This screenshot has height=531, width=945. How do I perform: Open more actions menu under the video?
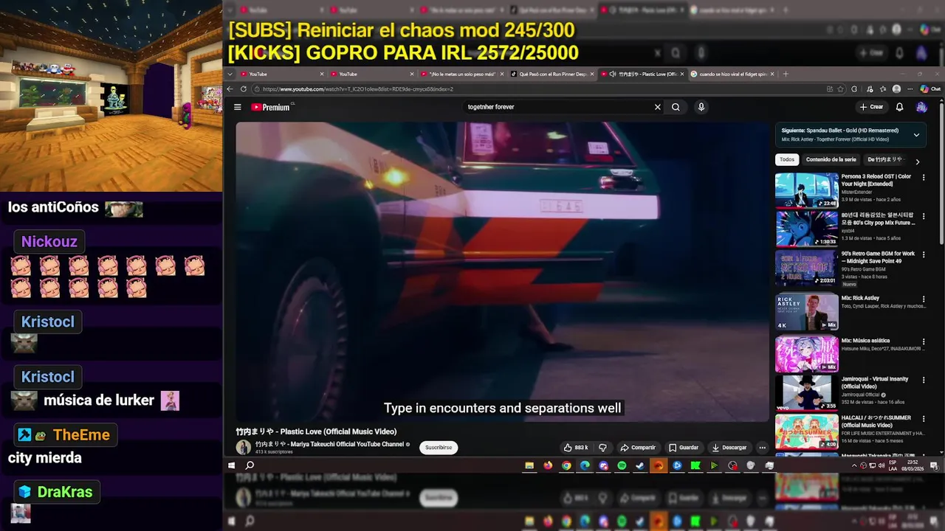coord(762,448)
